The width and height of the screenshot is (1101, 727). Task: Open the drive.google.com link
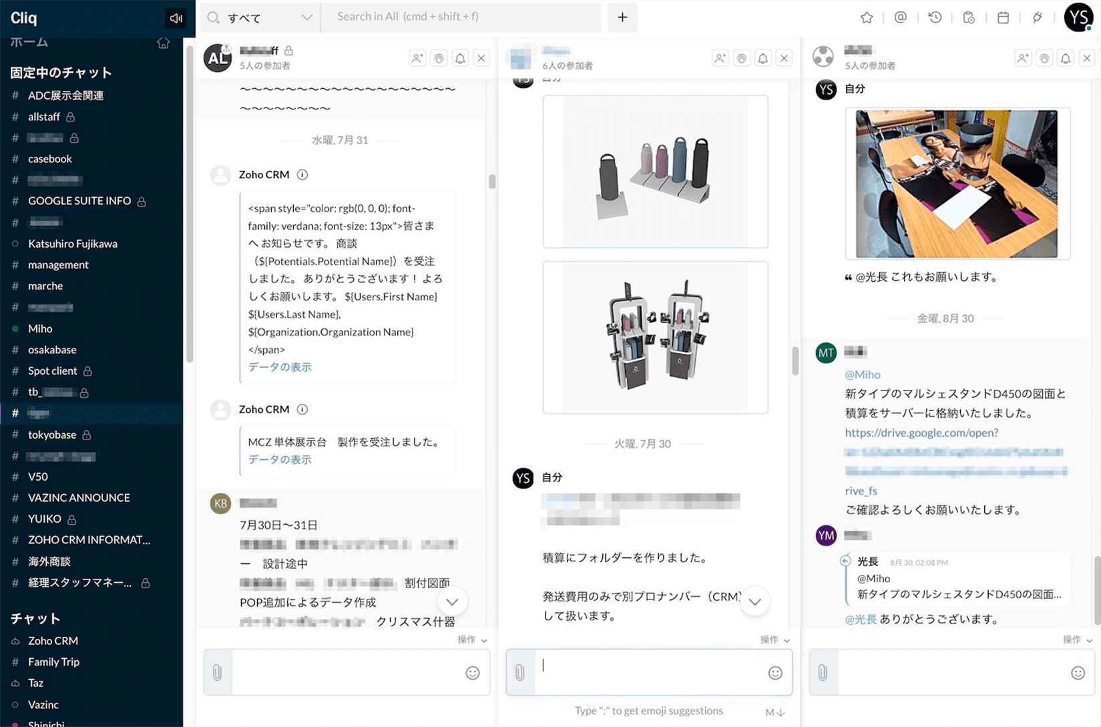click(x=921, y=433)
